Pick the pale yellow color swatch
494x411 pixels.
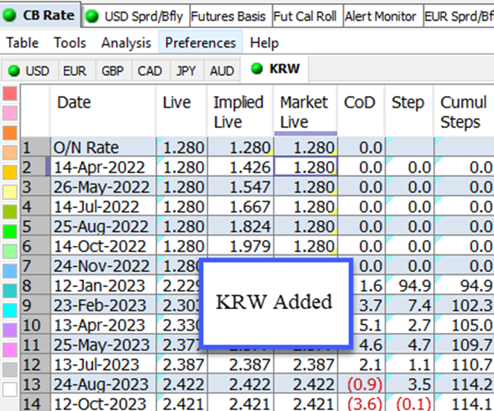10,192
